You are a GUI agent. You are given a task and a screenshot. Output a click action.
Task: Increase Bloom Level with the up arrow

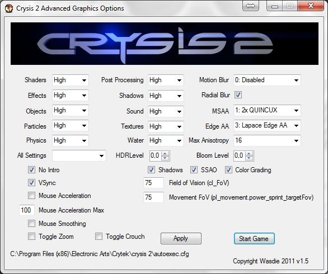click(249, 154)
